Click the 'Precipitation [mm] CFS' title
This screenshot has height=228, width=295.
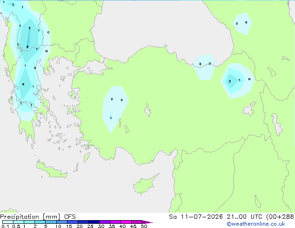pyautogui.click(x=38, y=217)
